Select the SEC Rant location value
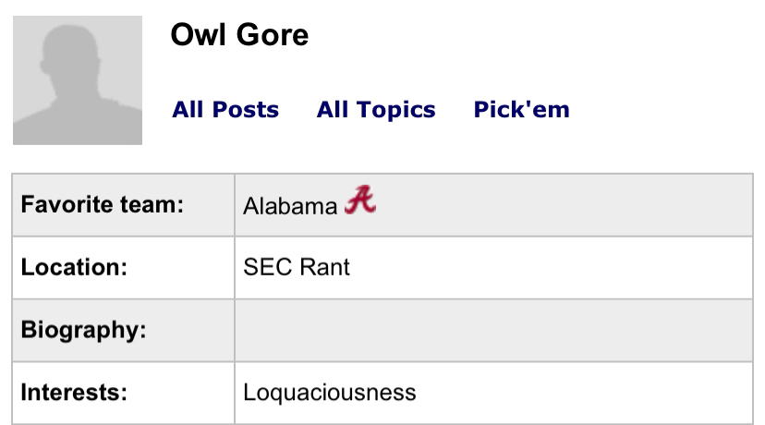Screen dimensions: 765x425 coord(296,268)
